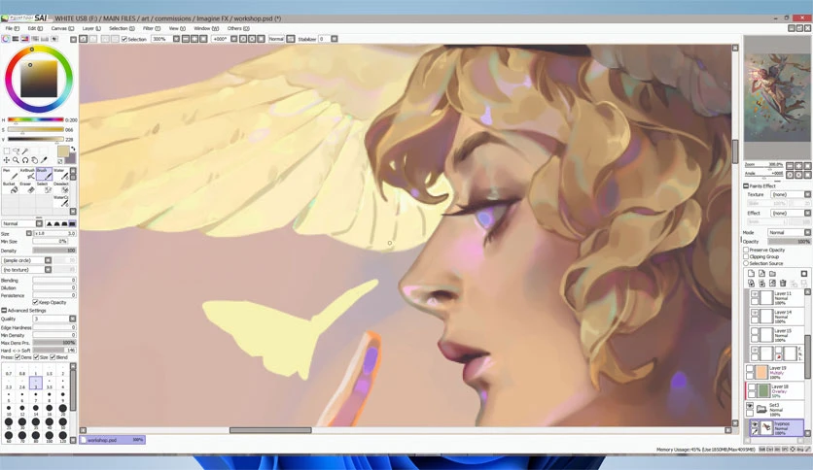
Task: Adjust the layer Opacity slider
Action: tap(789, 242)
